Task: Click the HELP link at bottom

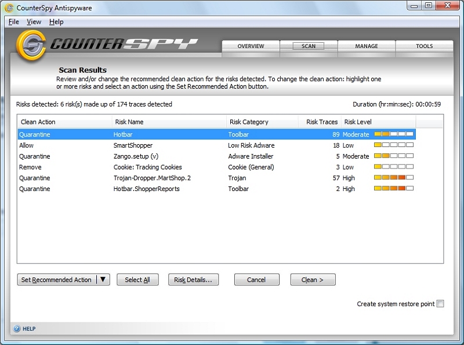Action: click(x=29, y=329)
